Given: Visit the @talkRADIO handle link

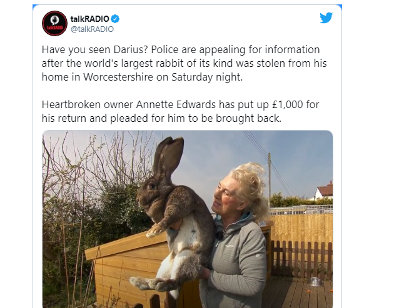Looking at the screenshot, I should pos(92,29).
